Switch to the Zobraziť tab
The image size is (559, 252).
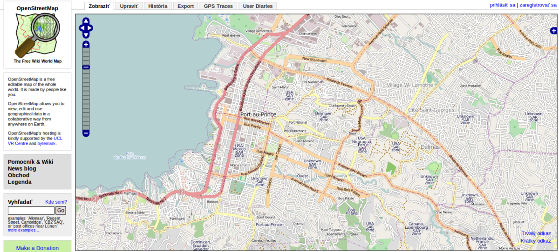tap(99, 6)
